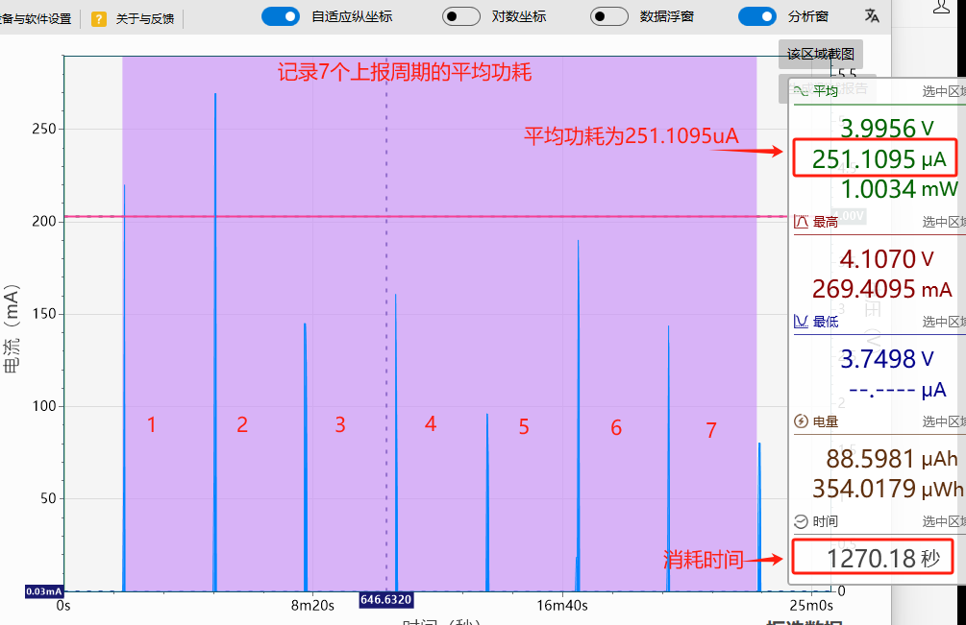
Task: Click the blank minimum current reading in µA
Action: pos(898,390)
